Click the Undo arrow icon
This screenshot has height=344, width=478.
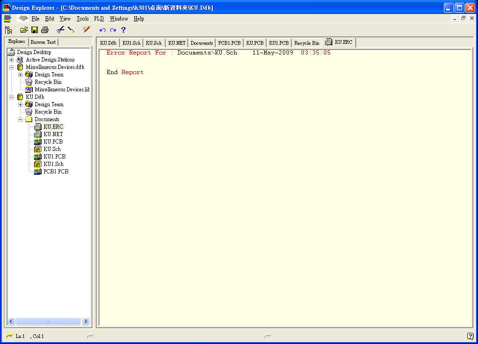103,30
